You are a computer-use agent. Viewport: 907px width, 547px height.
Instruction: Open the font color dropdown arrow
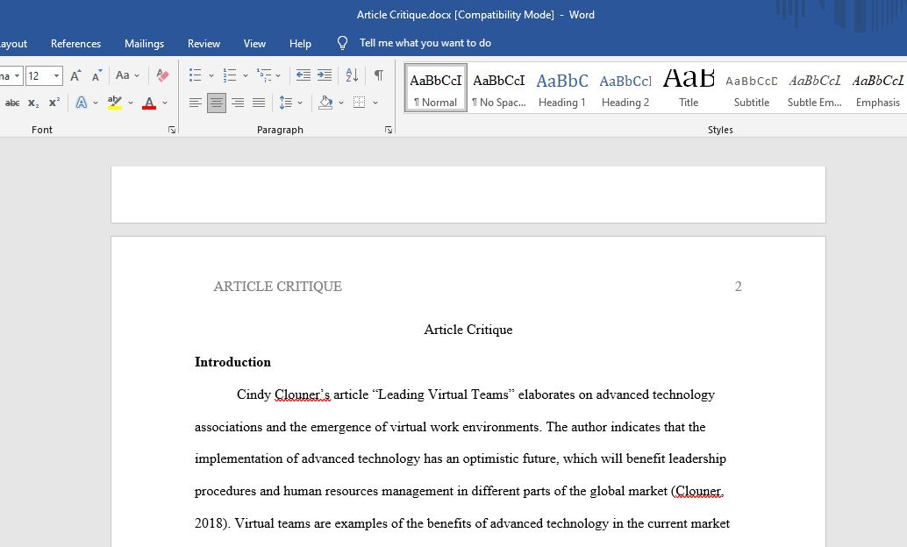coord(165,103)
